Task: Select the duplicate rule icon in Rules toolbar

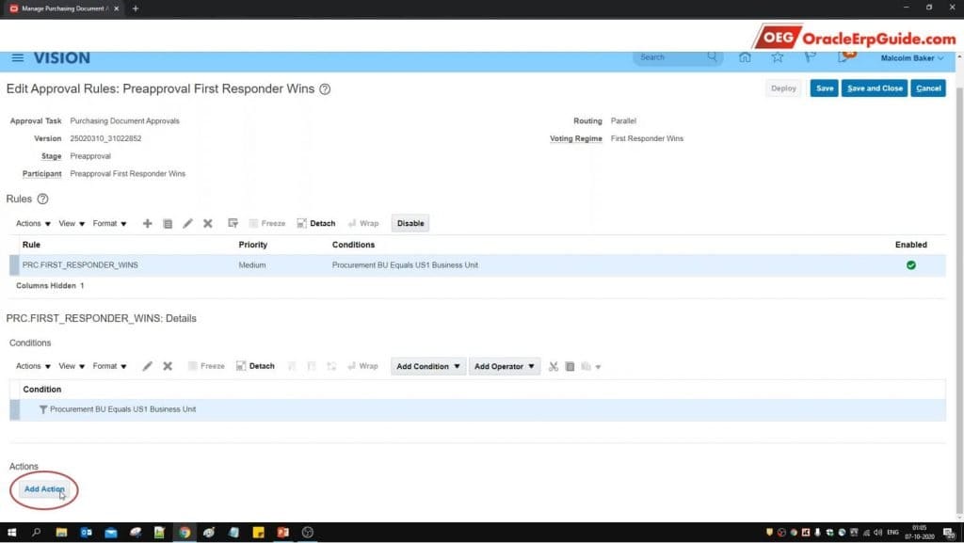Action: click(x=168, y=223)
